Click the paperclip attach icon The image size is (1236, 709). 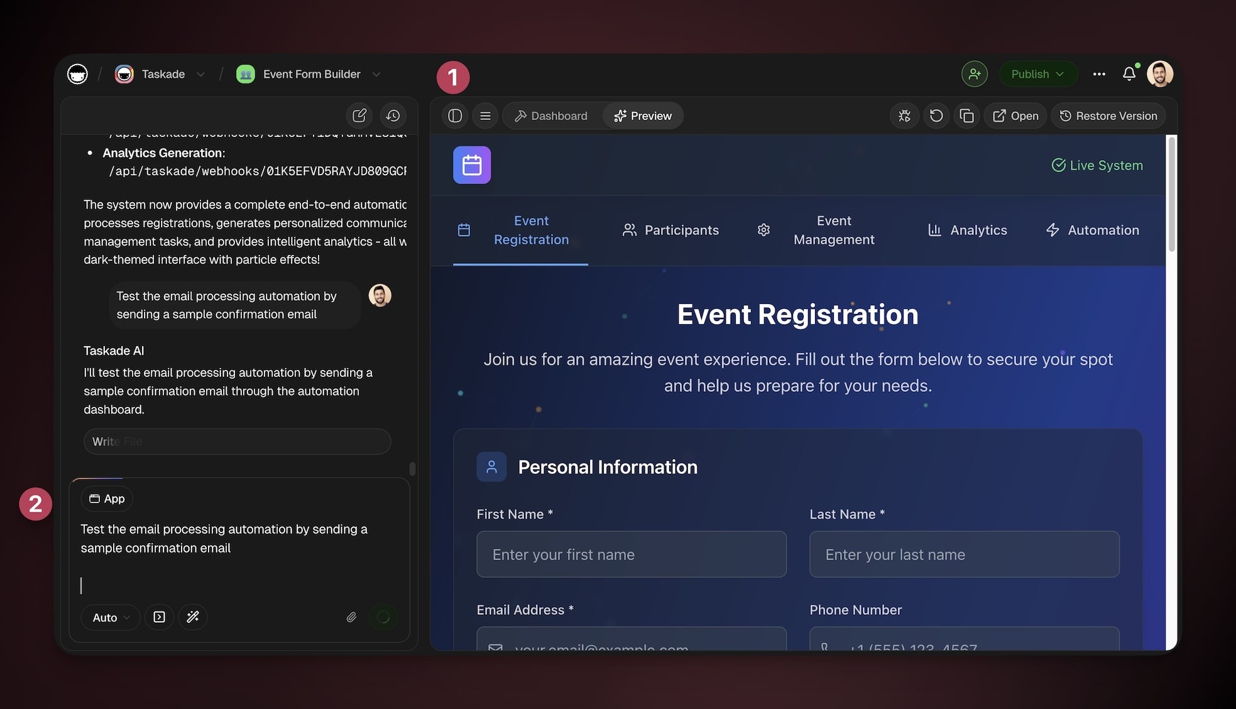tap(351, 617)
